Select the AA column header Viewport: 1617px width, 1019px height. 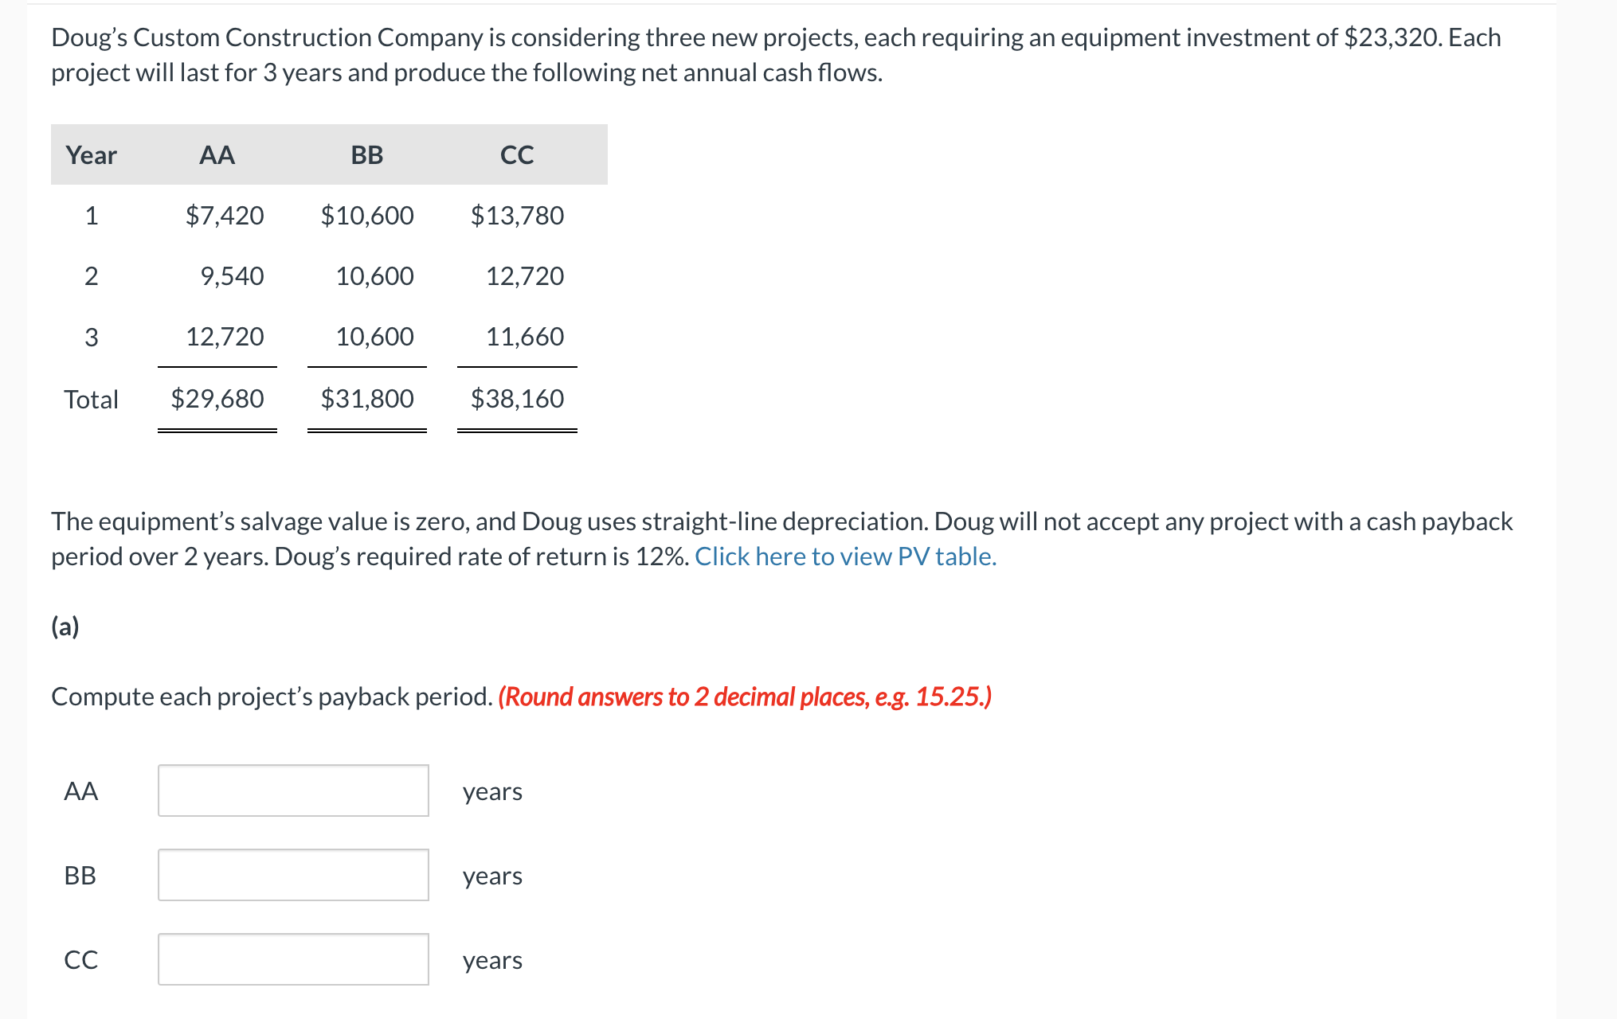pyautogui.click(x=217, y=155)
